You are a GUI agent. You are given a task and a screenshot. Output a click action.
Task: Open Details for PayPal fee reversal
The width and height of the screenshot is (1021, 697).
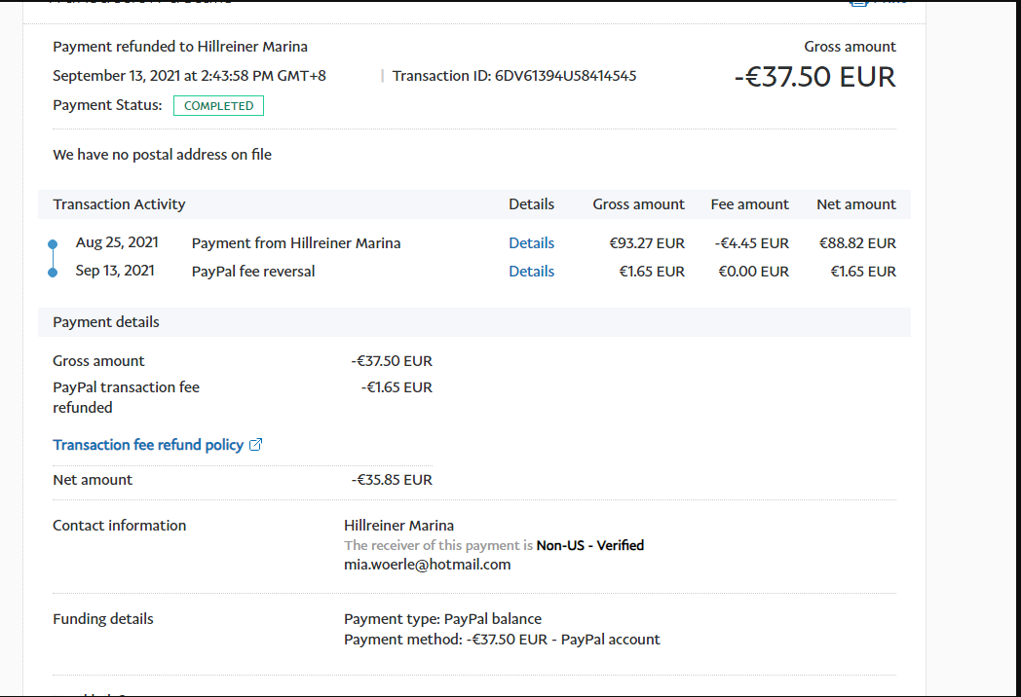531,272
